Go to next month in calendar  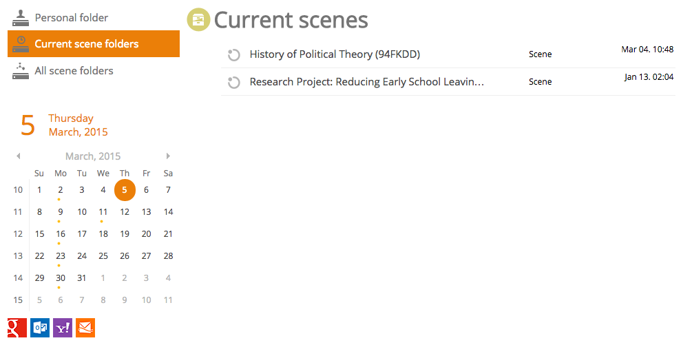point(168,156)
